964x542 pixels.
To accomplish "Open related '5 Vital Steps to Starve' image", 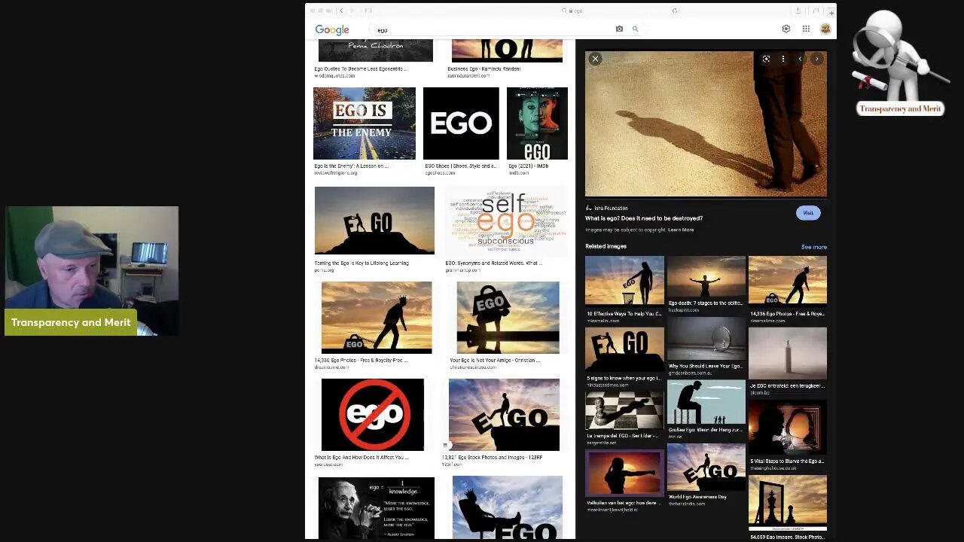I will [788, 427].
